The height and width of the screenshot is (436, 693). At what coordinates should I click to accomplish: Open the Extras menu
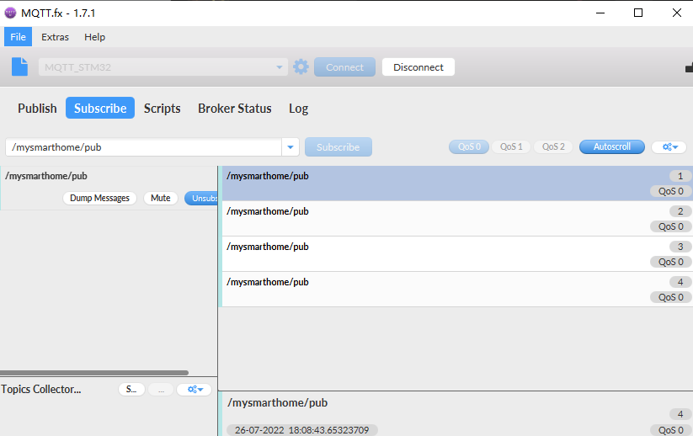pos(56,37)
